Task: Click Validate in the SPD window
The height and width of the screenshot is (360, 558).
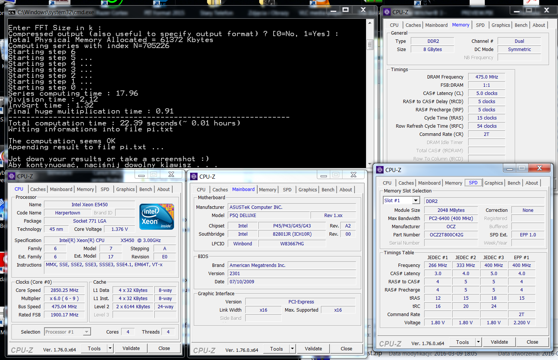Action: pyautogui.click(x=499, y=342)
